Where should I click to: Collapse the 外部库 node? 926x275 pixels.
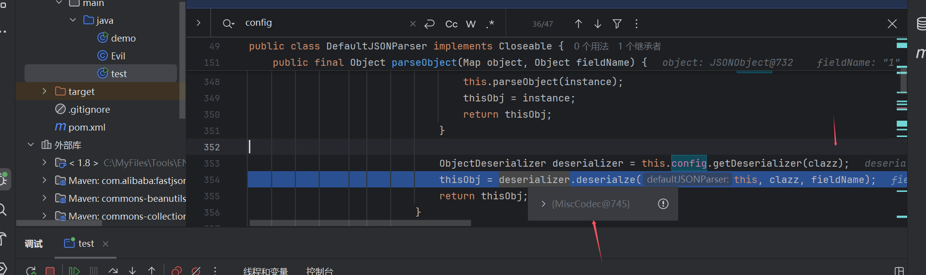[x=31, y=144]
